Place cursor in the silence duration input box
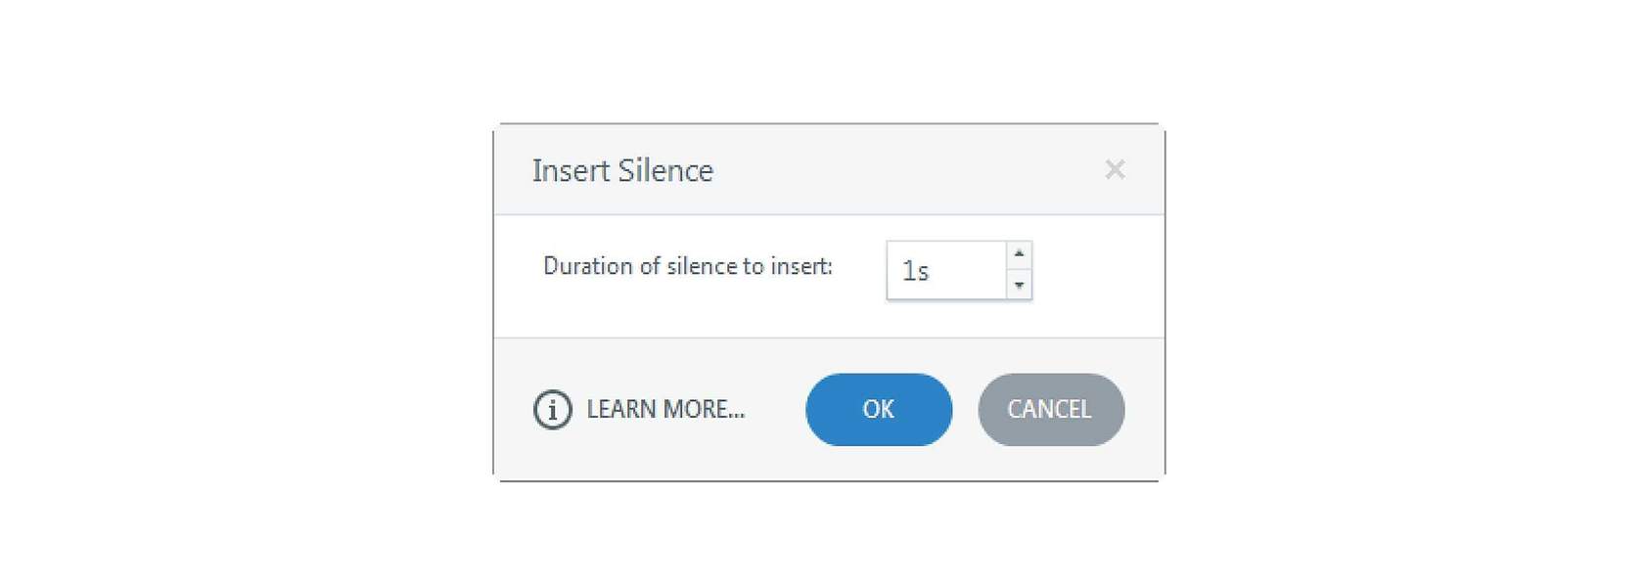 [x=946, y=270]
